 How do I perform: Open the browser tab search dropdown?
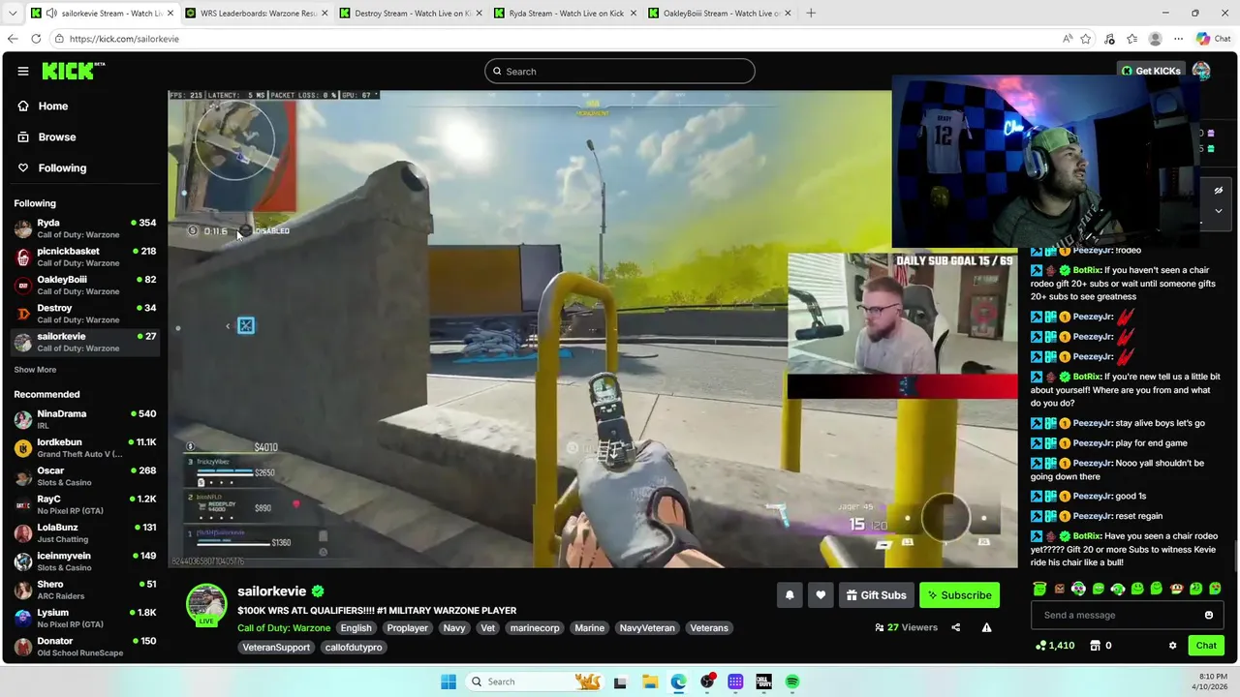tap(13, 14)
